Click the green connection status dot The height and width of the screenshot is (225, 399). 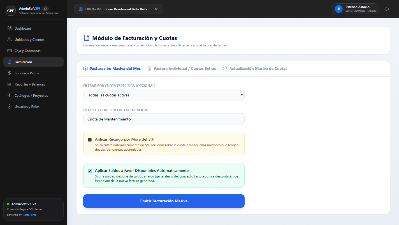[8, 204]
